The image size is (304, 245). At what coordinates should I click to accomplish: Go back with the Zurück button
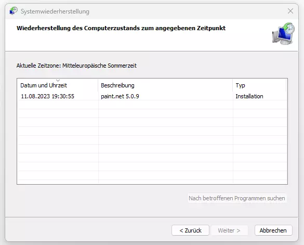(x=190, y=230)
